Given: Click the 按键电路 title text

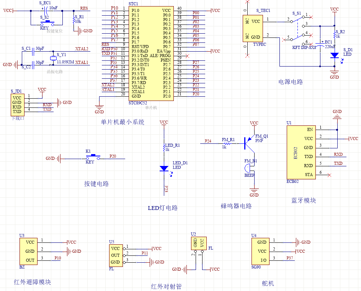Looking at the screenshot, I should pos(96,184).
